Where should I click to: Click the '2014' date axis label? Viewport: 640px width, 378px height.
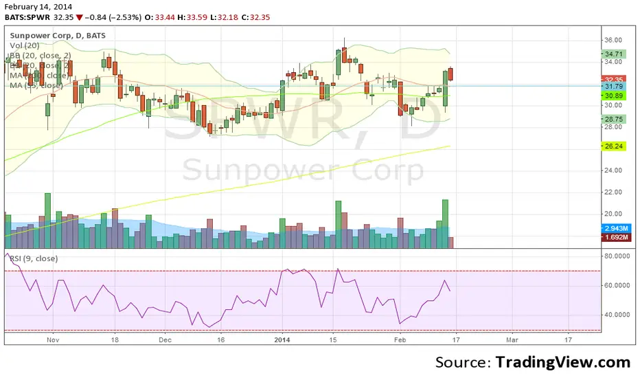point(282,340)
